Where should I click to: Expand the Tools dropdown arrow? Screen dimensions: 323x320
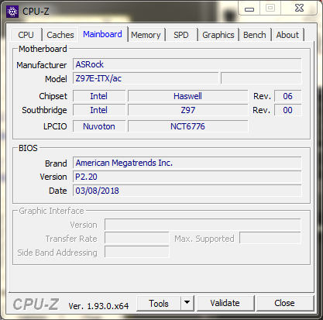pyautogui.click(x=187, y=303)
